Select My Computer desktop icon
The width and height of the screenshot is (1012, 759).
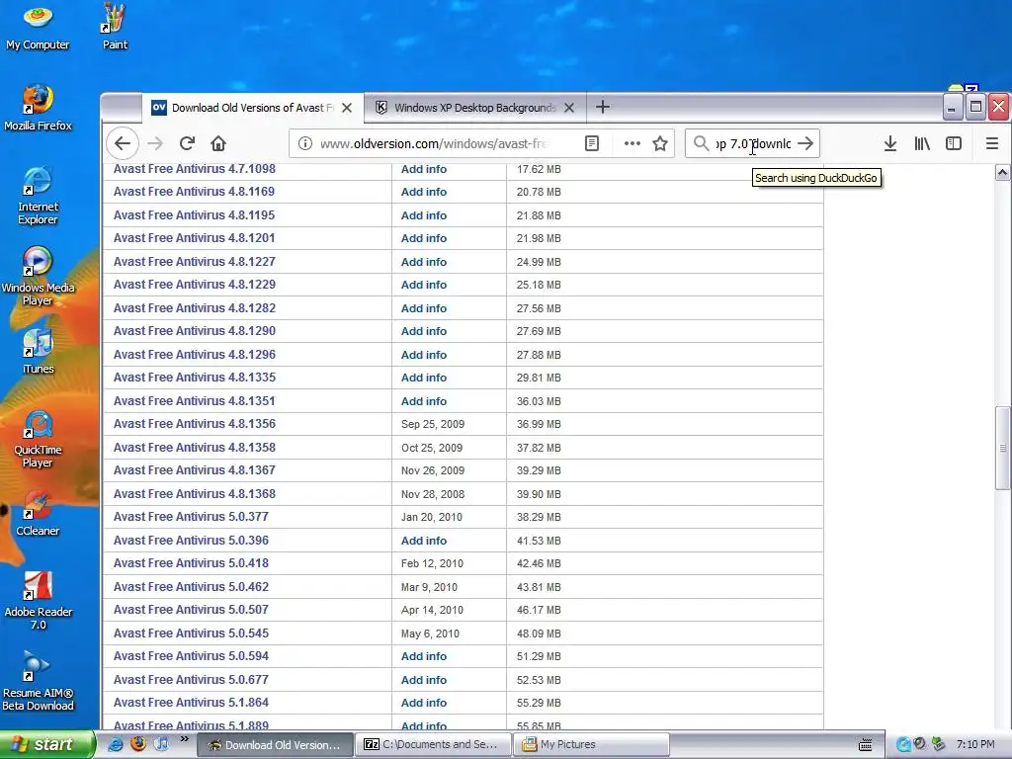pyautogui.click(x=38, y=27)
